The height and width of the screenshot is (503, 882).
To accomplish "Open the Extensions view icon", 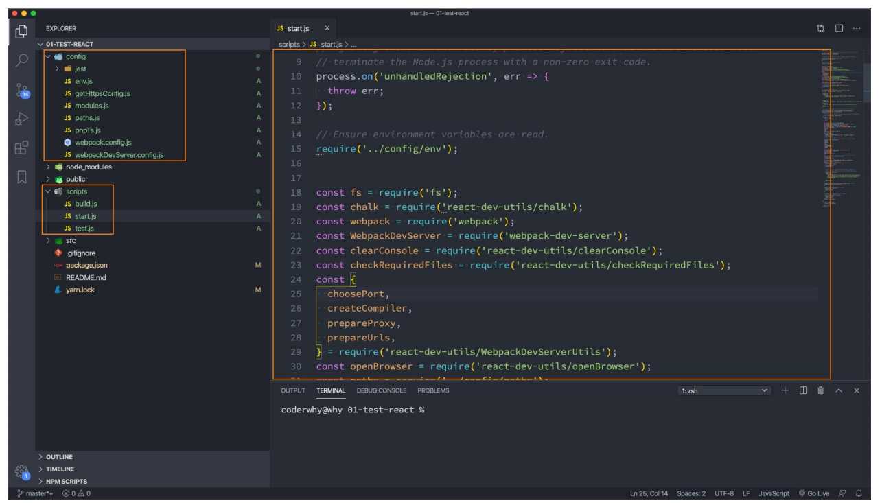I will coord(22,148).
